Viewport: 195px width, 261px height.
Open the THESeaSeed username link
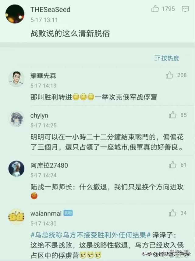click(x=50, y=9)
